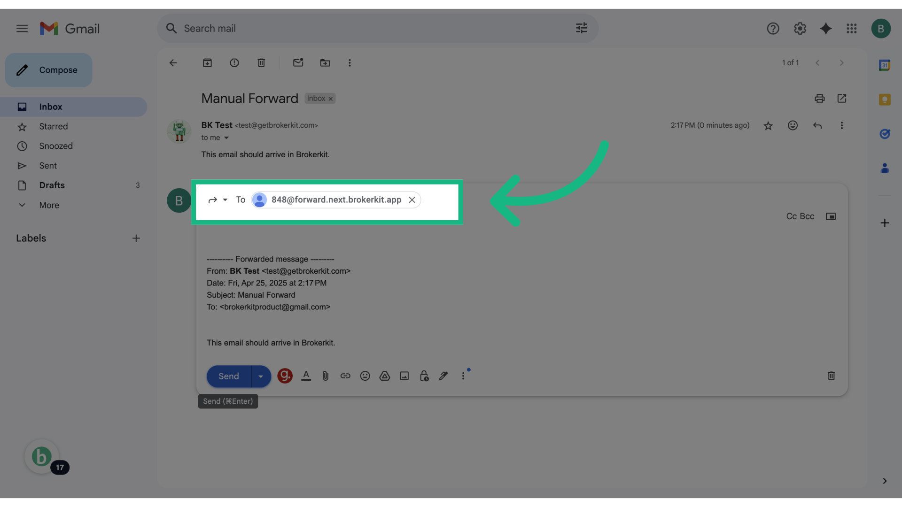Open the Inbox folder

pyautogui.click(x=73, y=107)
